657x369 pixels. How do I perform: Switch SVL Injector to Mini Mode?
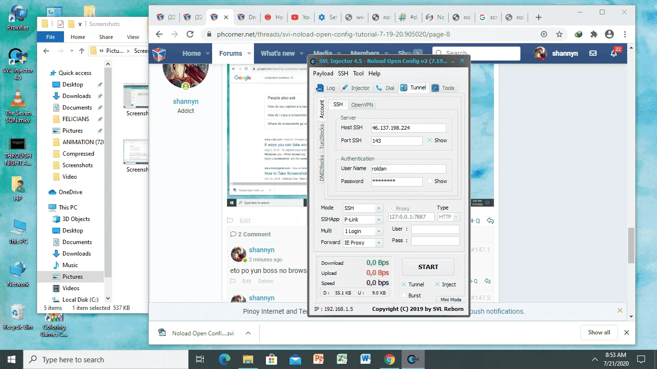coord(451,299)
